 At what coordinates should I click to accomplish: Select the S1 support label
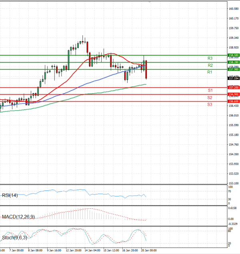[x=210, y=90]
